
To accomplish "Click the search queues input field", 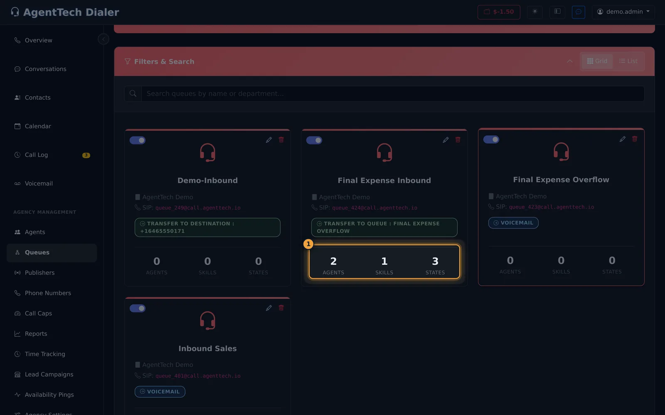I will click(393, 94).
